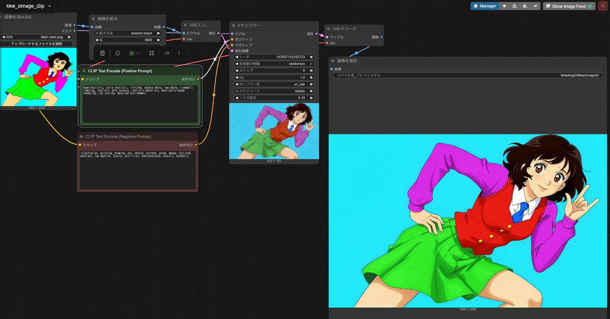Increase width 1600 with right arrow
The width and height of the screenshot is (610, 319).
coord(159,39)
